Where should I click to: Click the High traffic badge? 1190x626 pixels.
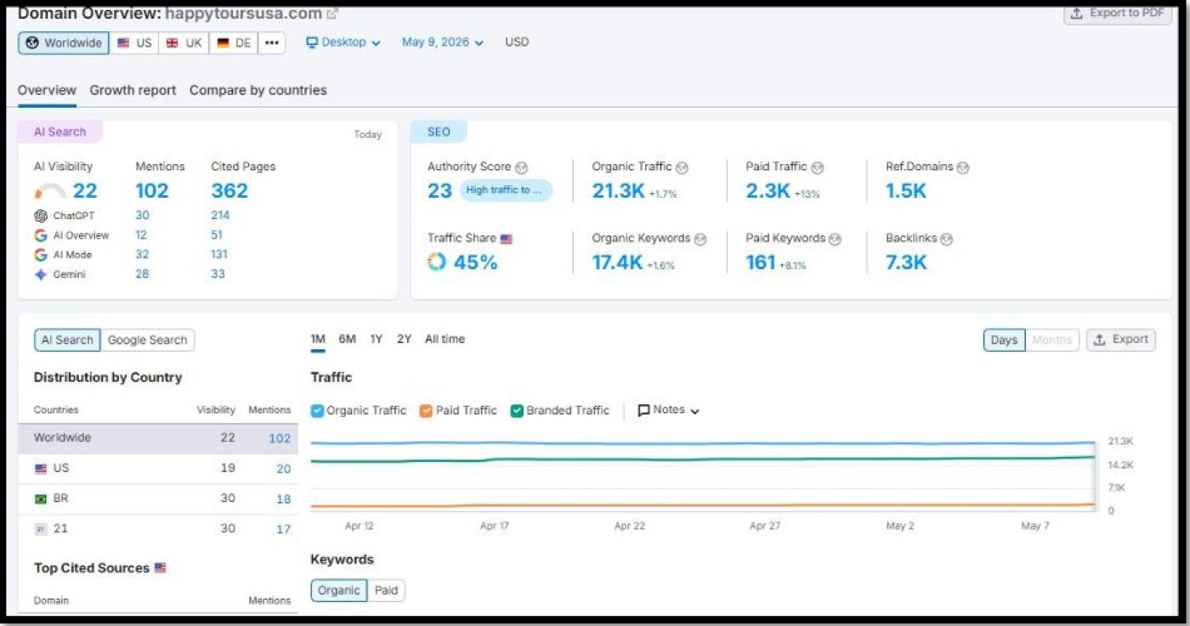pos(506,190)
